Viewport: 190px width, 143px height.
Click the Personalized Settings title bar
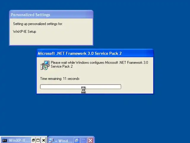click(51, 15)
